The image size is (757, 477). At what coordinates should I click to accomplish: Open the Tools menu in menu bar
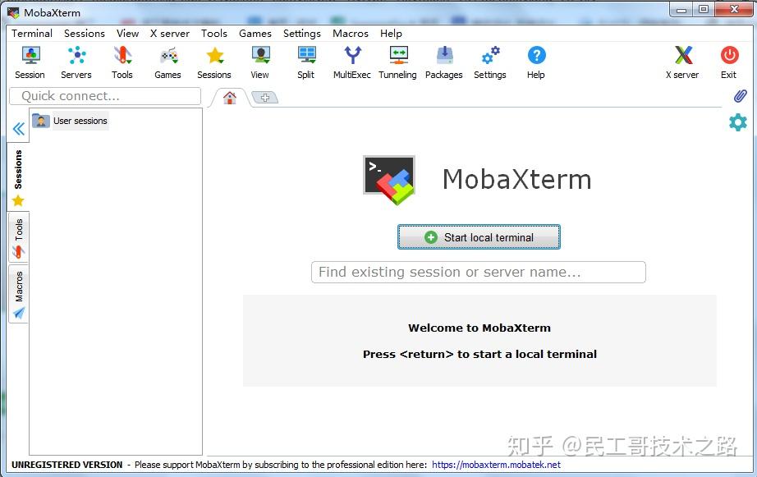point(213,34)
